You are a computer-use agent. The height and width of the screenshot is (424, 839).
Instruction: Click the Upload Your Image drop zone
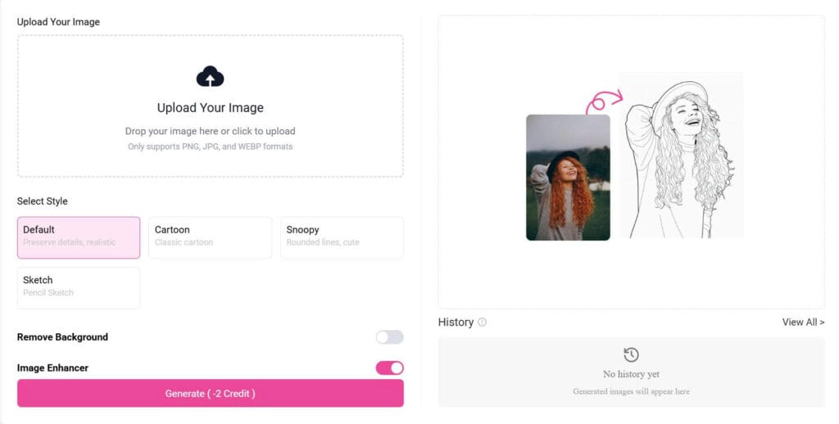click(211, 106)
